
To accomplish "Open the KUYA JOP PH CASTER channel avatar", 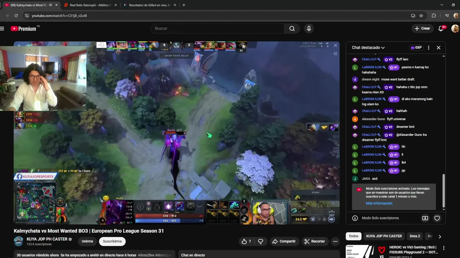I will [x=19, y=241].
